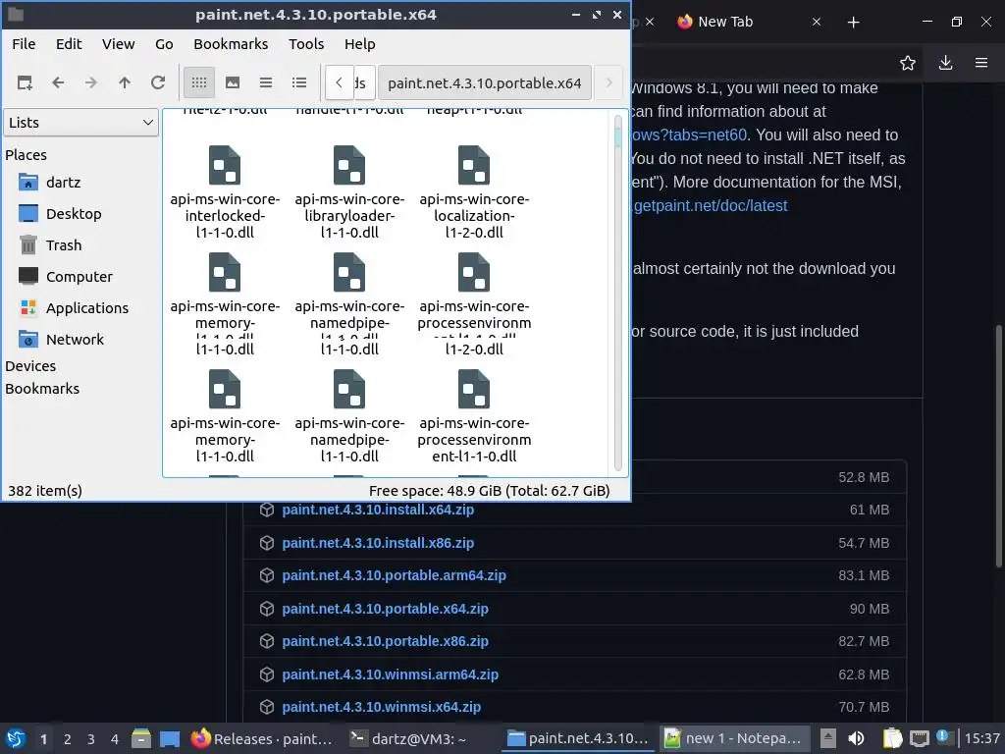
Task: Download paint.net.4.3.10.portable.x64.zip
Action: pos(385,609)
